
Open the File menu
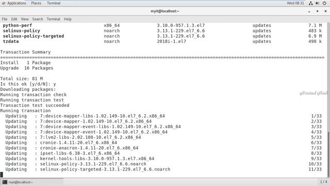[5, 19]
